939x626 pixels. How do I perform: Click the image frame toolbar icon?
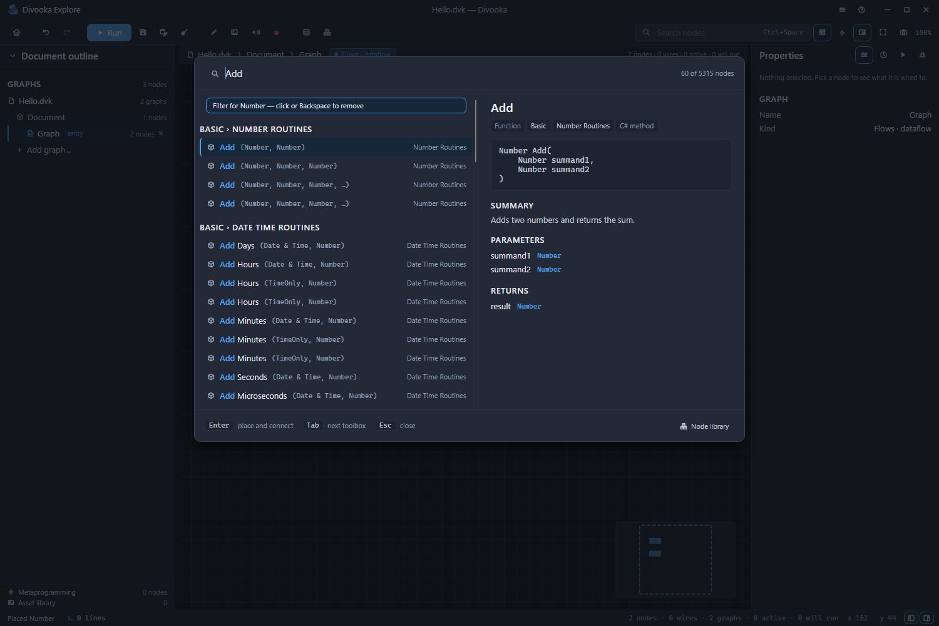coord(234,33)
